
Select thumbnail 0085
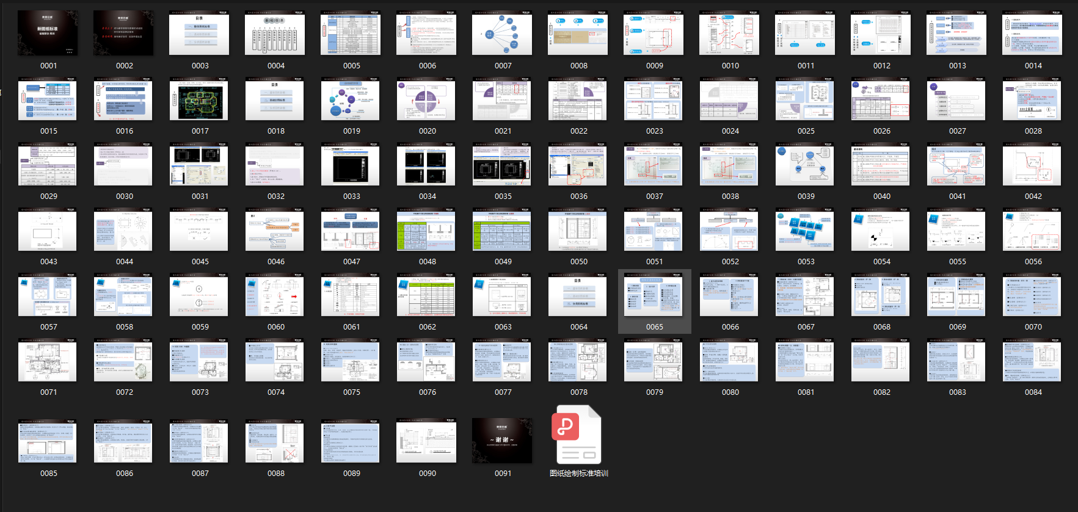[48, 441]
